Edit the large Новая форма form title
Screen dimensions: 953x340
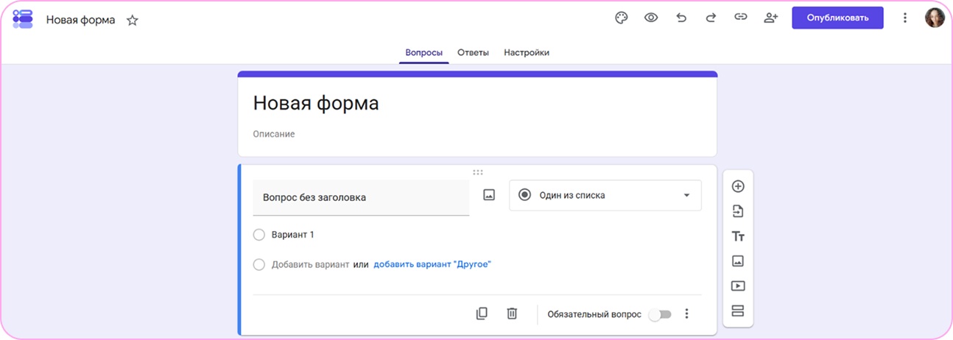[x=316, y=103]
